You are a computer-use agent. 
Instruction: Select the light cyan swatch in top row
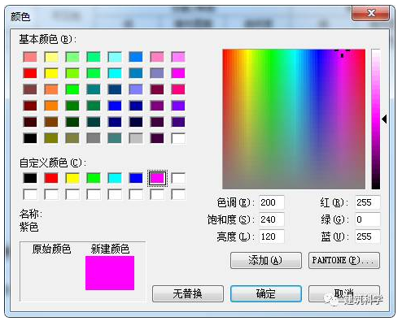115,57
